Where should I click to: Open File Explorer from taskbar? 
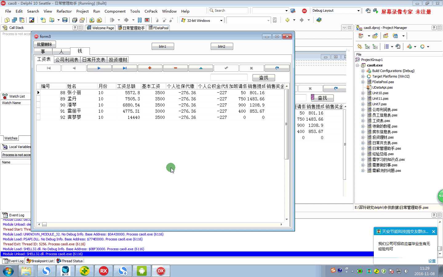[26, 271]
